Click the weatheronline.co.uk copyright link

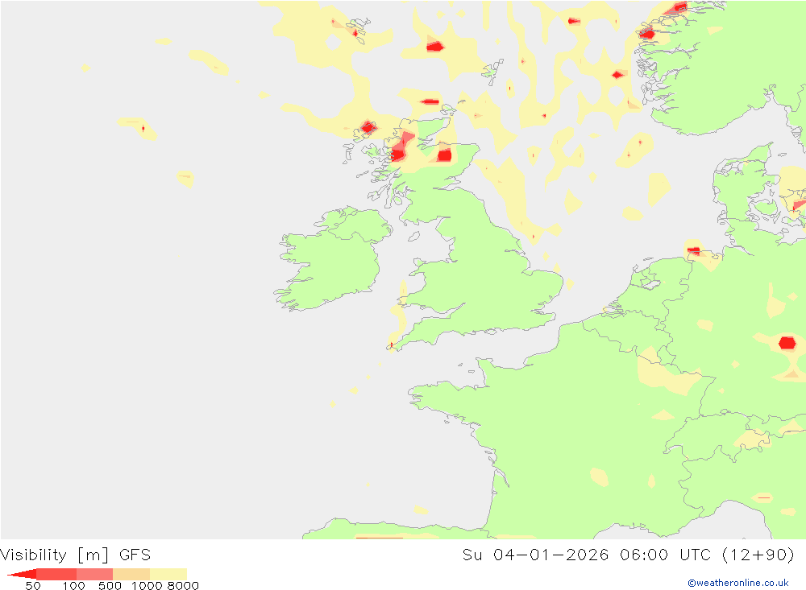click(738, 583)
